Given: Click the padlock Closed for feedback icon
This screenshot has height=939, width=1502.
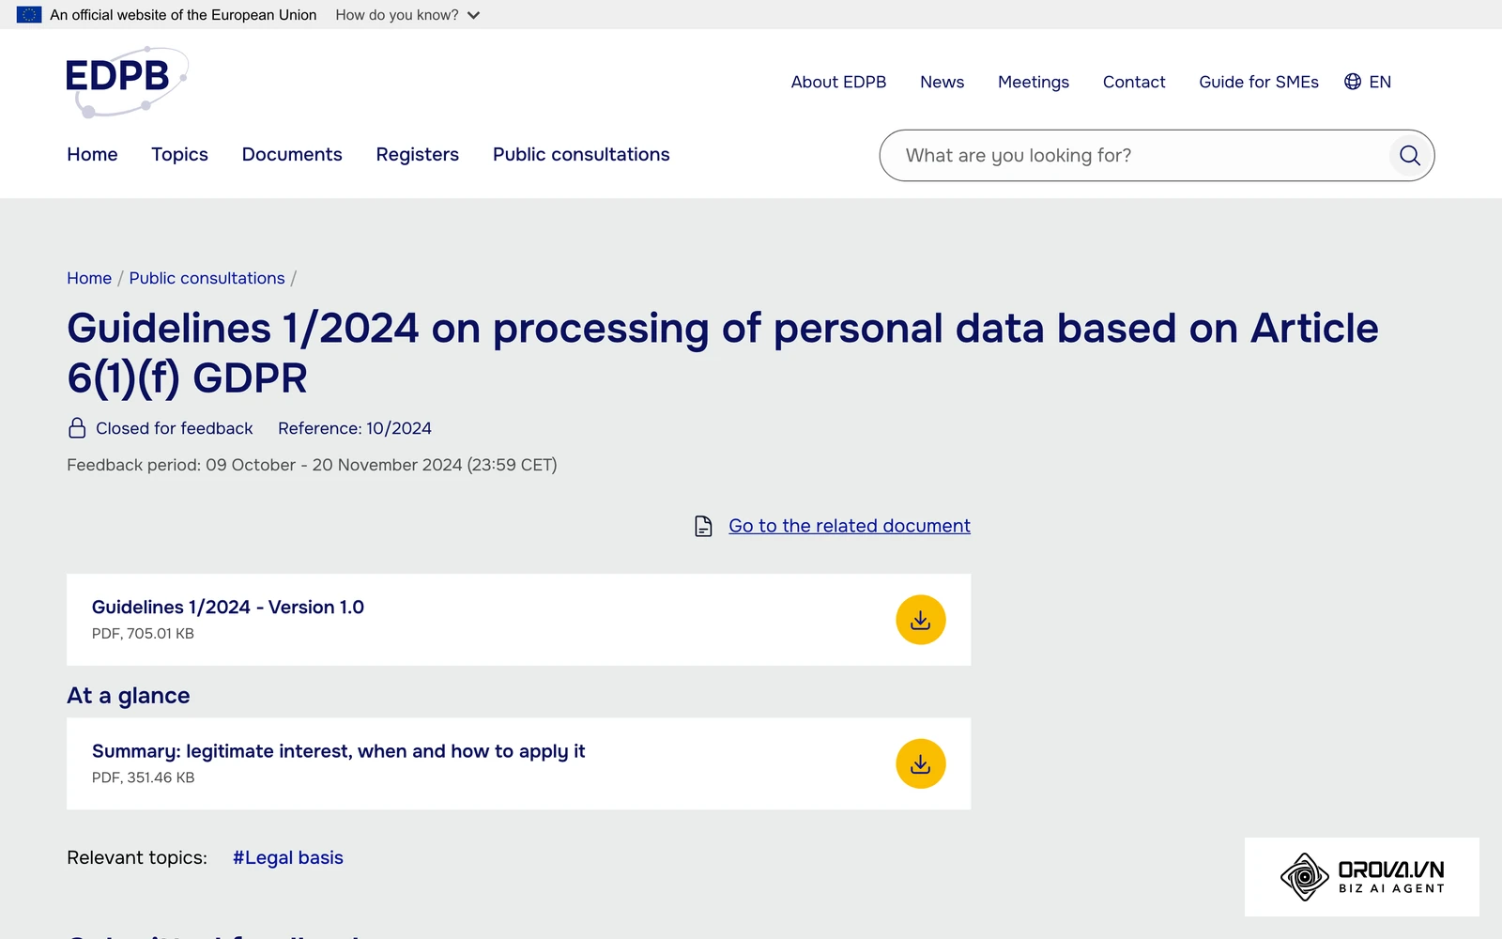Looking at the screenshot, I should click(77, 428).
